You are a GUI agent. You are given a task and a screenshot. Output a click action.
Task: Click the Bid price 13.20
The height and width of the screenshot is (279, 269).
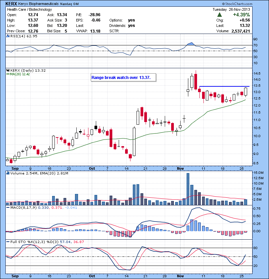62,26
